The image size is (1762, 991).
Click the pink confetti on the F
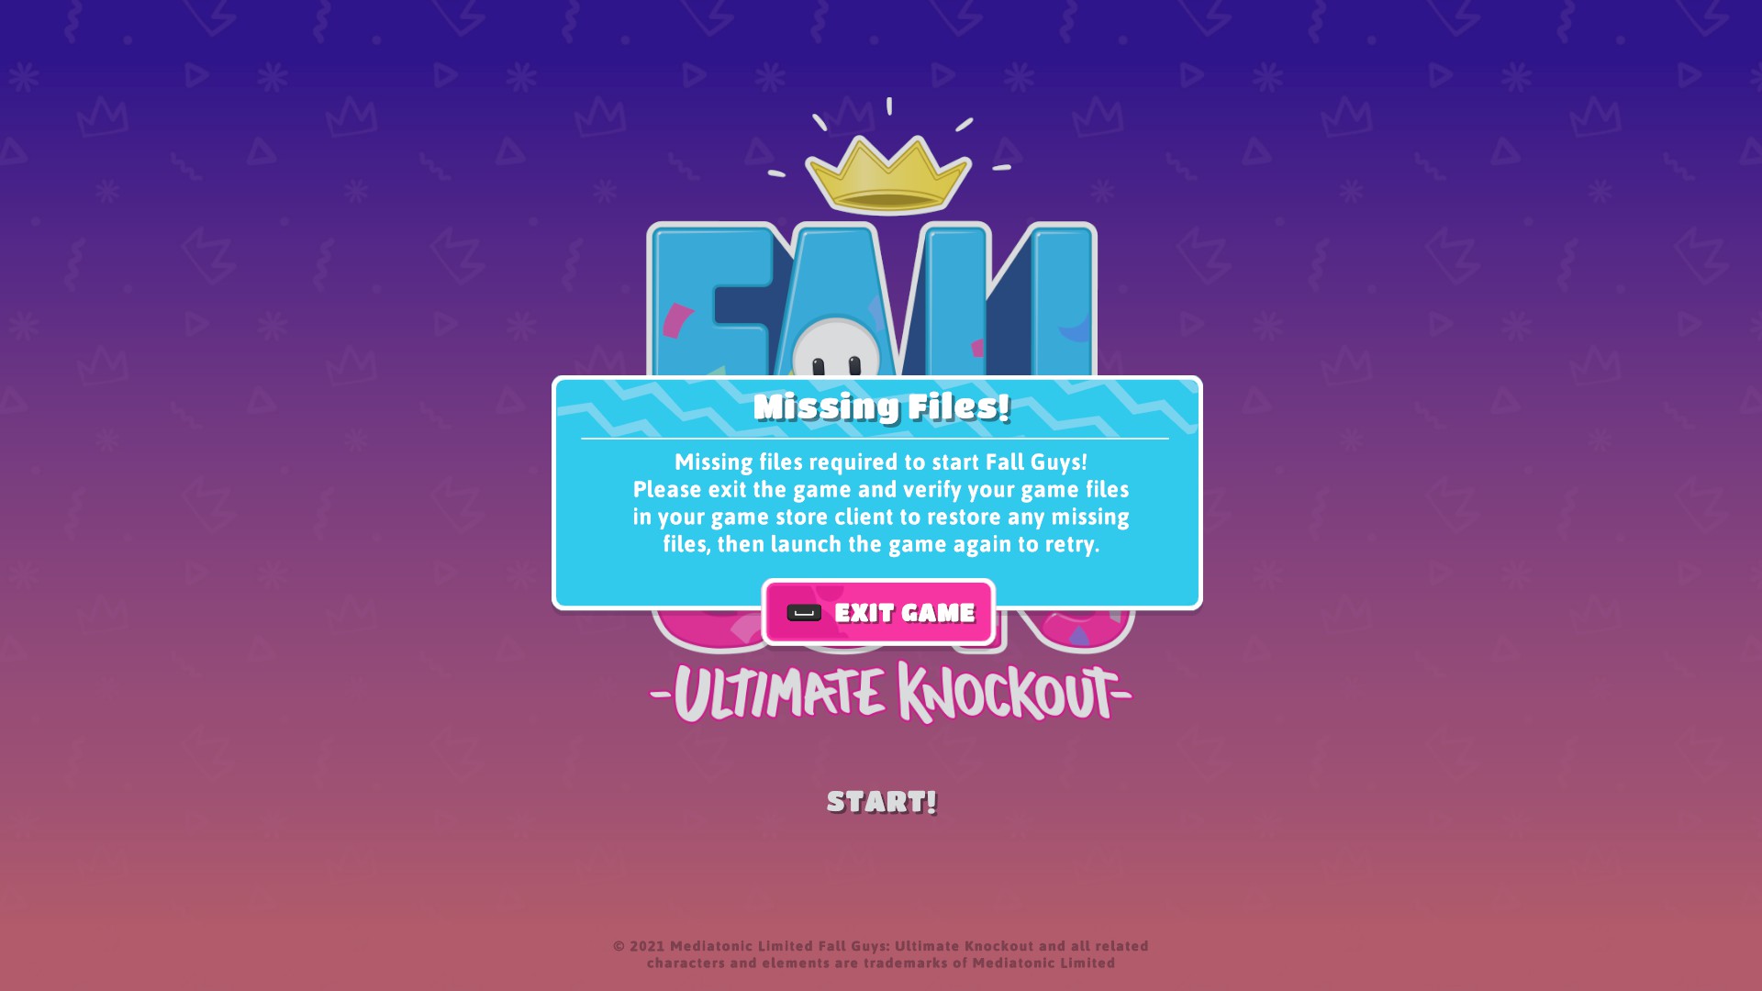pyautogui.click(x=677, y=320)
